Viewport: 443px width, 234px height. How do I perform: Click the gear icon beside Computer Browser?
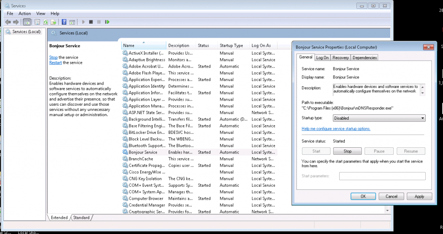pyautogui.click(x=125, y=198)
